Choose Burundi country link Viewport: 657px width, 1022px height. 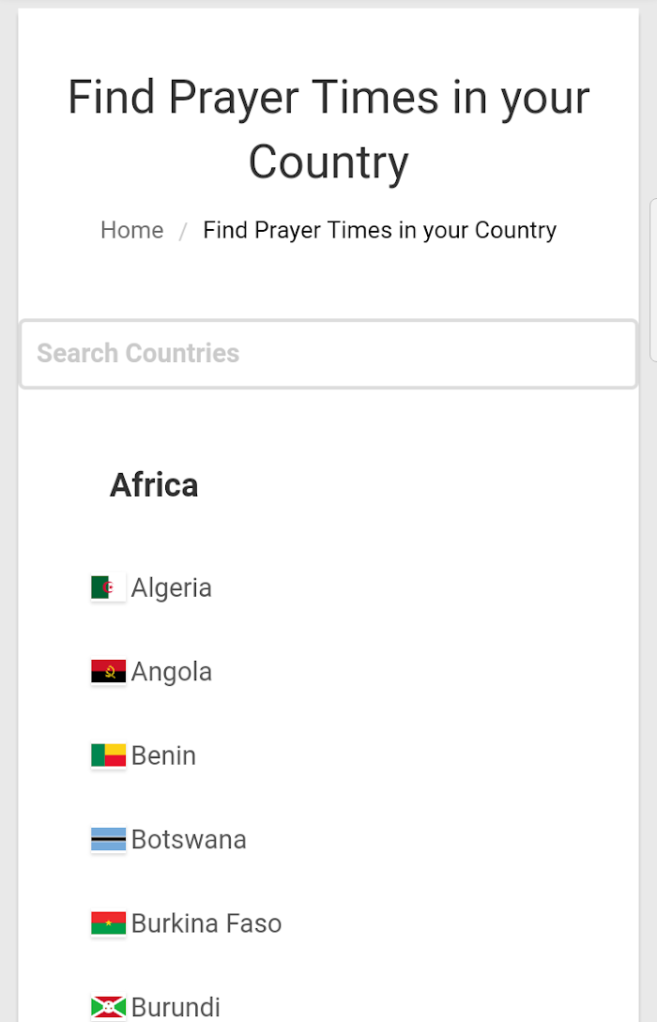tap(176, 1008)
